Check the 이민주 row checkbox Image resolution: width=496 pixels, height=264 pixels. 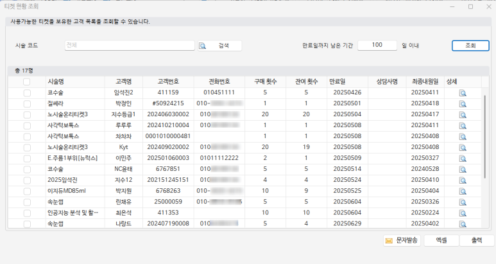[27, 158]
